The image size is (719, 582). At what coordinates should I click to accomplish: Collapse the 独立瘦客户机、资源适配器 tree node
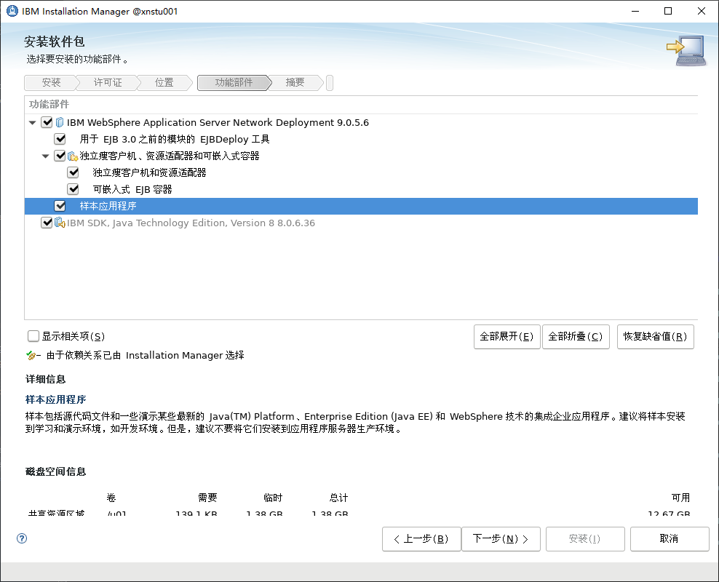[45, 156]
